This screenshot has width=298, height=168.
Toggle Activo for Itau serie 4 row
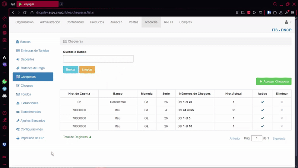pos(262,110)
